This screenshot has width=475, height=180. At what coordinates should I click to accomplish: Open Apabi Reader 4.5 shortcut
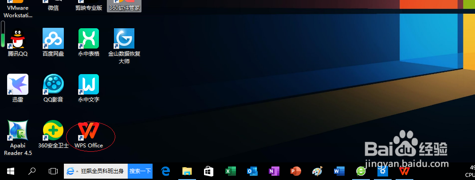(x=18, y=130)
